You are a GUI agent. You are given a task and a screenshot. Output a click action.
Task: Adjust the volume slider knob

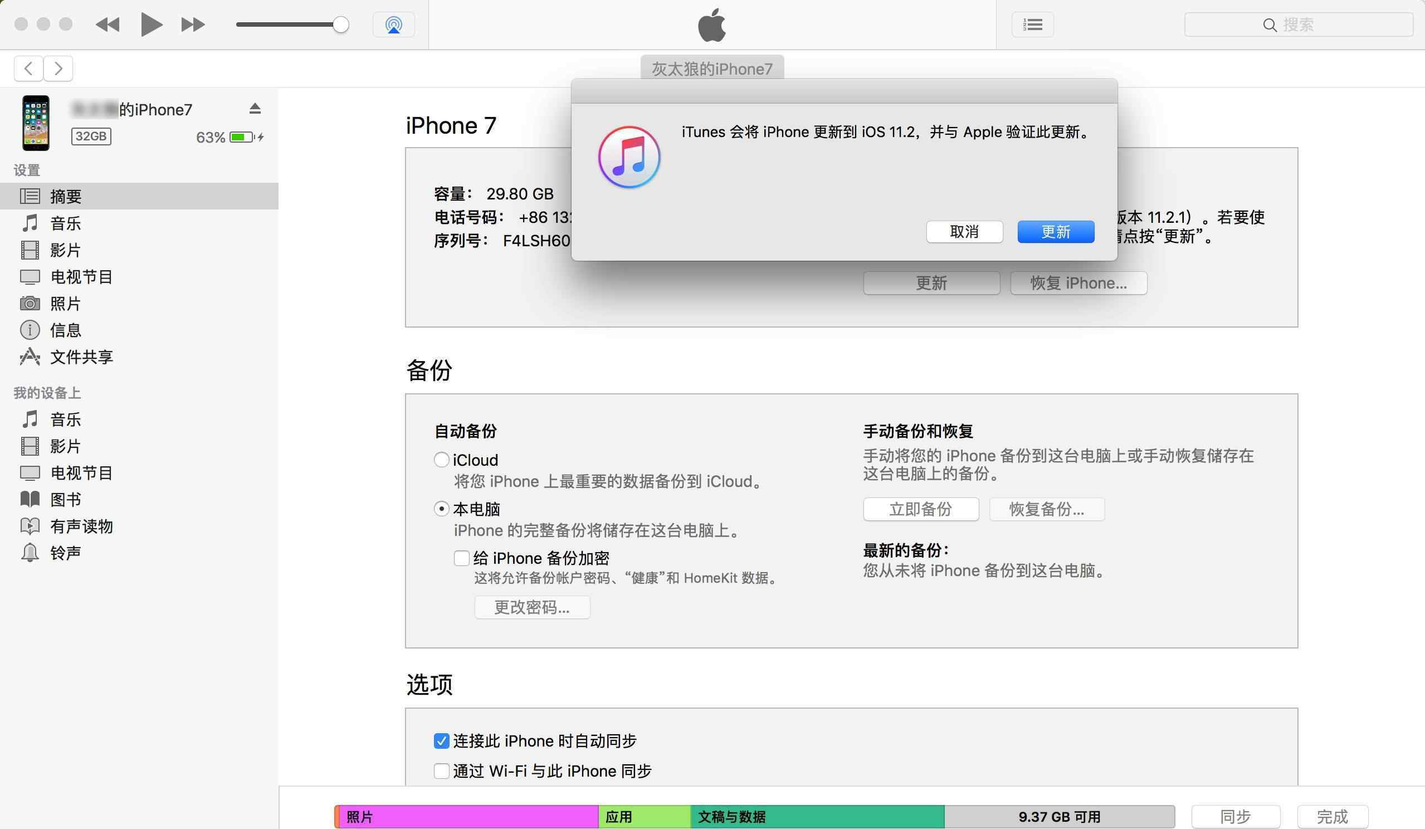coord(340,25)
